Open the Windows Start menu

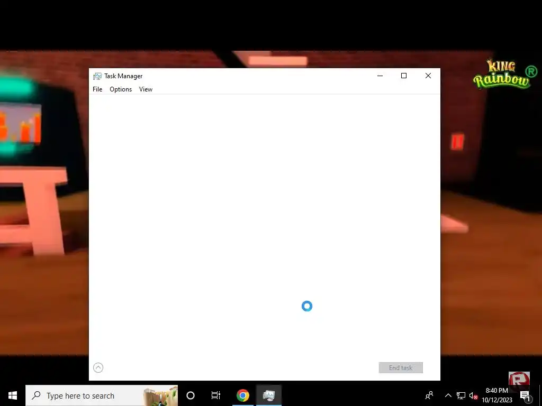13,395
